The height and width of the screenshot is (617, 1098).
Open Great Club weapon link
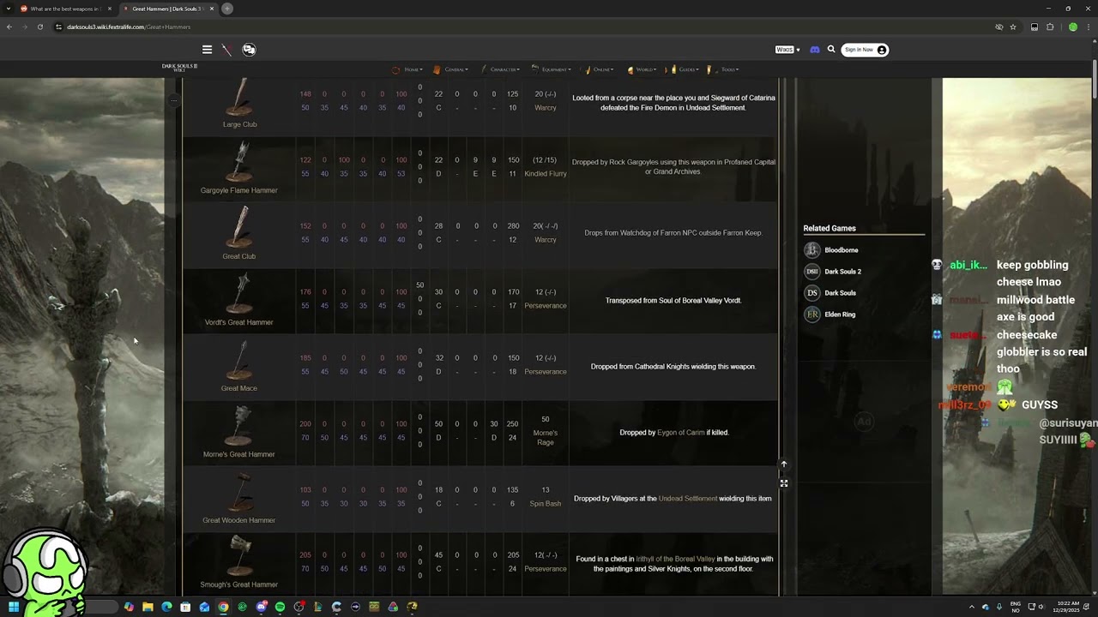click(239, 256)
